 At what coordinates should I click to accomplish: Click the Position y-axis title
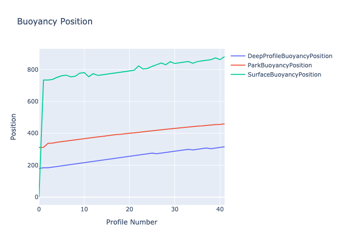(14, 127)
